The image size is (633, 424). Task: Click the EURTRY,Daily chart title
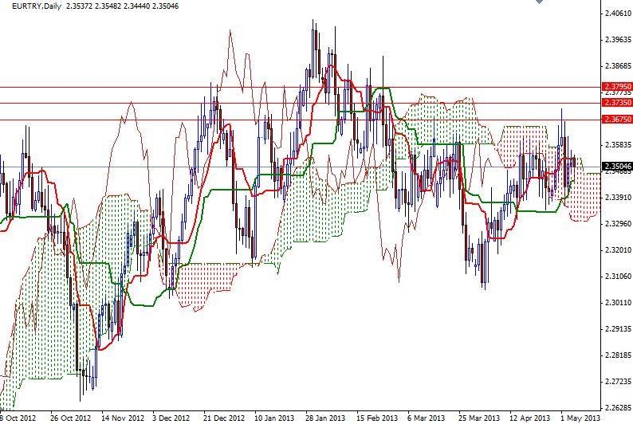pos(37,6)
